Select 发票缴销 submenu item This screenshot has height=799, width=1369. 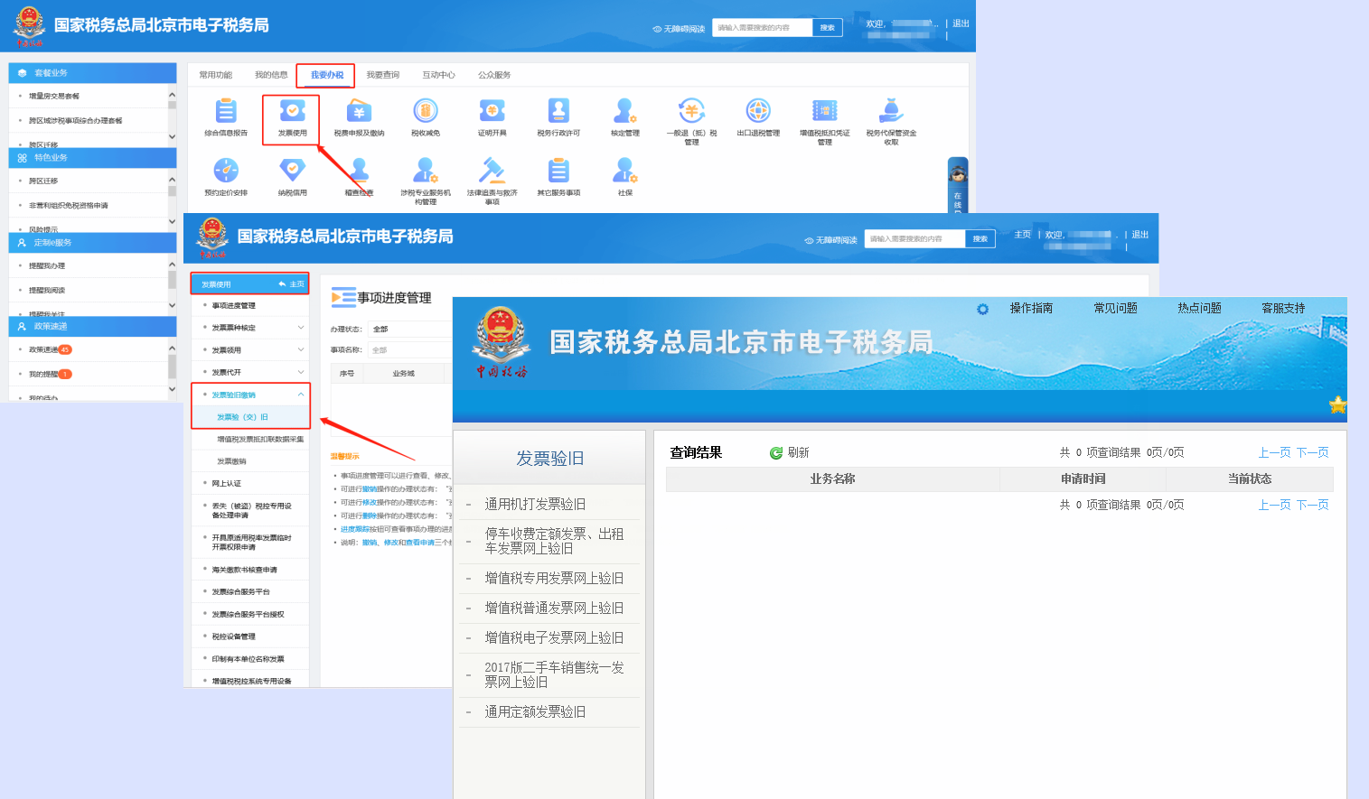231,461
